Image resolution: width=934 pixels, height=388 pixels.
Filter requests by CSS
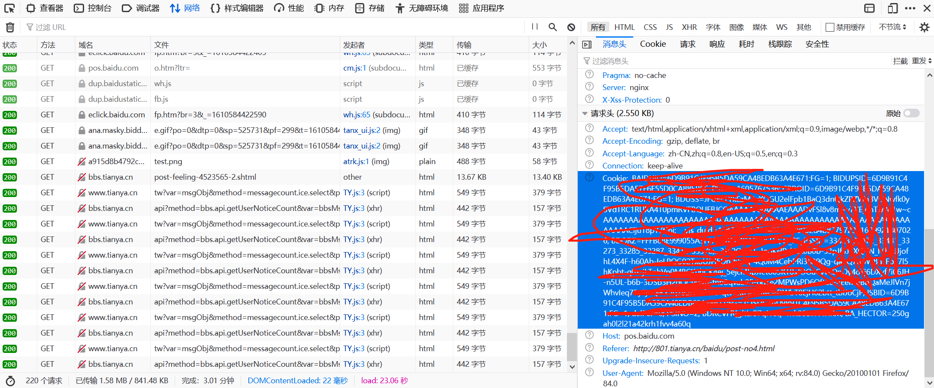(x=650, y=27)
